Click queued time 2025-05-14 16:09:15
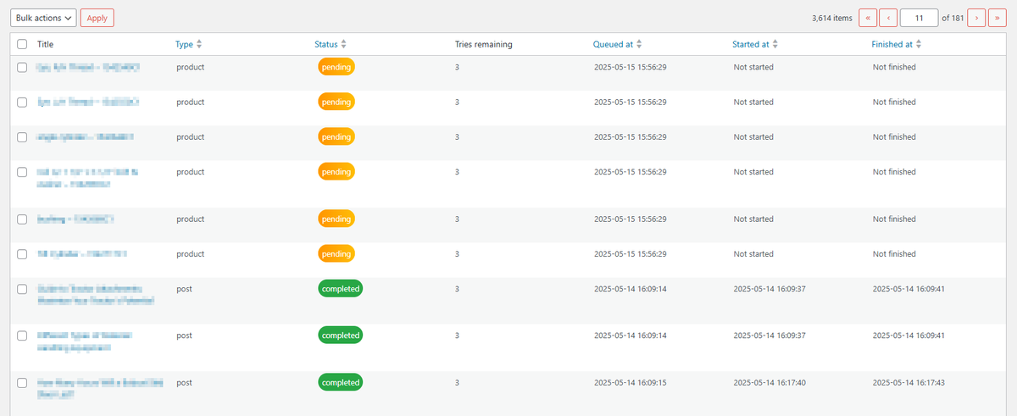1017x416 pixels. [631, 383]
